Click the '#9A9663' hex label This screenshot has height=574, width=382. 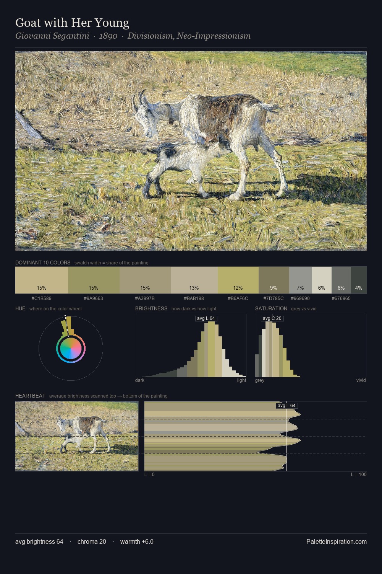tap(94, 298)
